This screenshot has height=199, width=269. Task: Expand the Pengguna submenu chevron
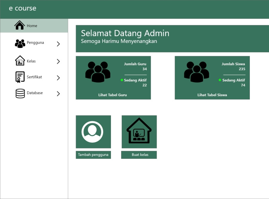coord(58,44)
